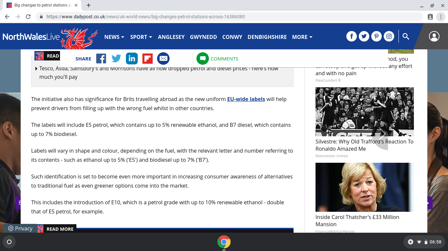The image size is (448, 251).
Task: Click the Privacy settings button
Action: (20, 228)
